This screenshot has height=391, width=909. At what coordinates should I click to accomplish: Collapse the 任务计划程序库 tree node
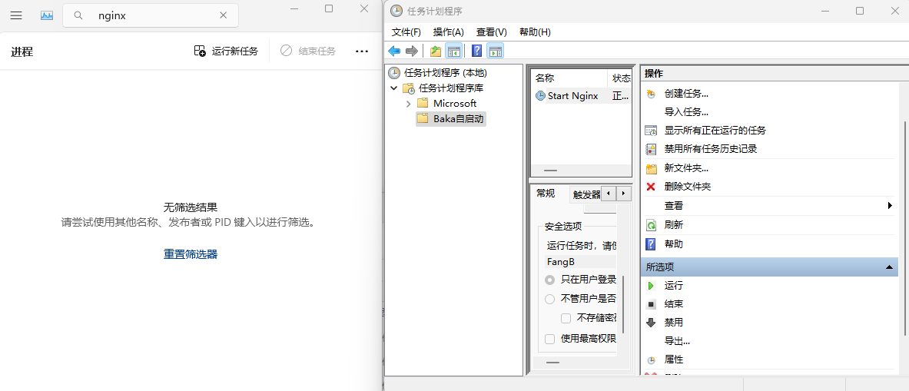394,88
